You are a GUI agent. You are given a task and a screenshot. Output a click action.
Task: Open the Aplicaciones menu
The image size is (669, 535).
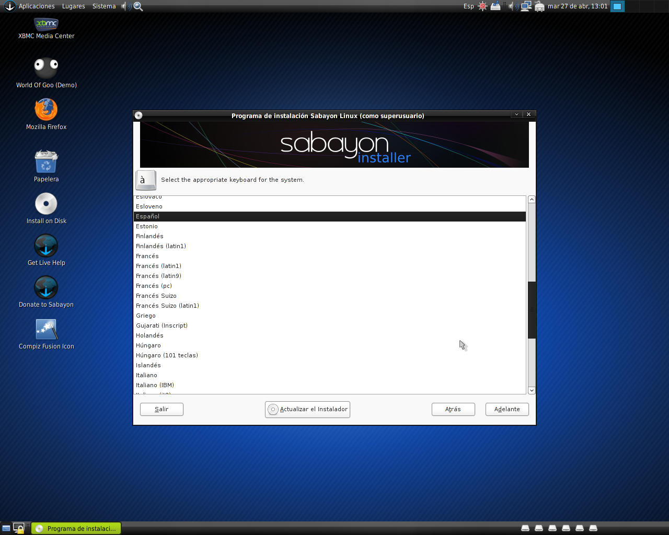(37, 6)
